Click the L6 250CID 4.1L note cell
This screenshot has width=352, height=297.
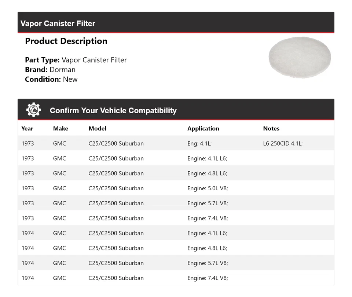pos(283,143)
